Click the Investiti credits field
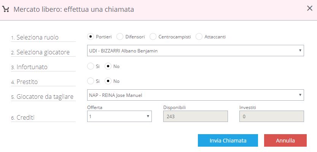The height and width of the screenshot is (152, 317). (271, 116)
